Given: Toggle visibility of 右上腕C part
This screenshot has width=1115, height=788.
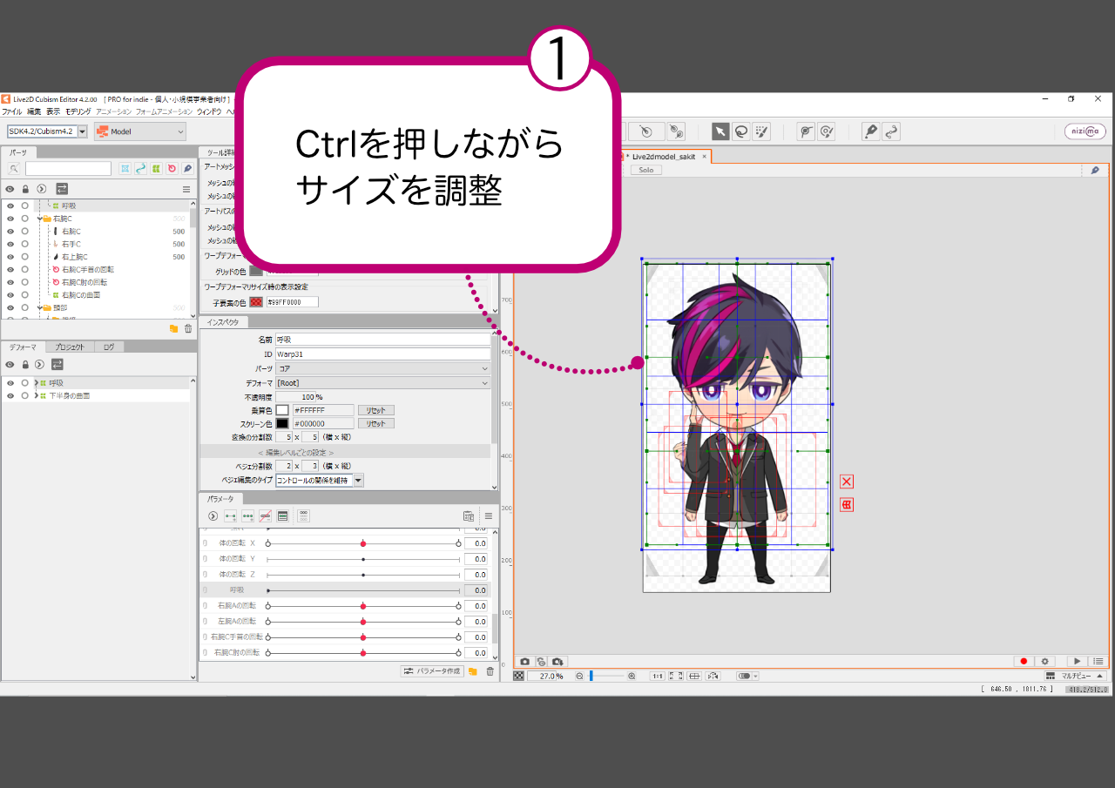Looking at the screenshot, I should (x=10, y=257).
